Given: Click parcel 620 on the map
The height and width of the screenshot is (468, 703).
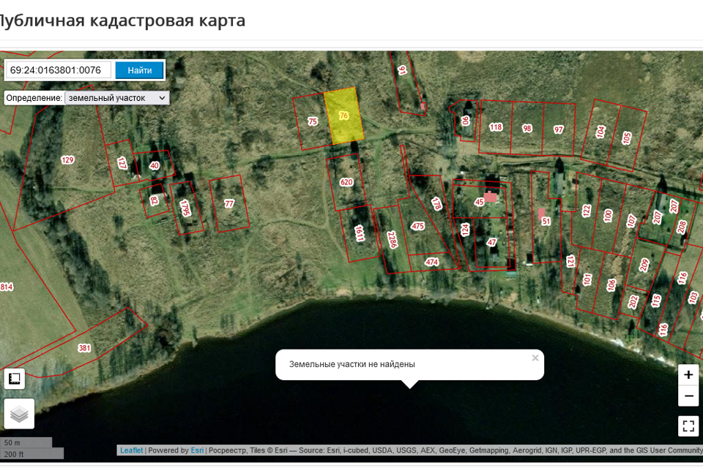Looking at the screenshot, I should point(347,182).
